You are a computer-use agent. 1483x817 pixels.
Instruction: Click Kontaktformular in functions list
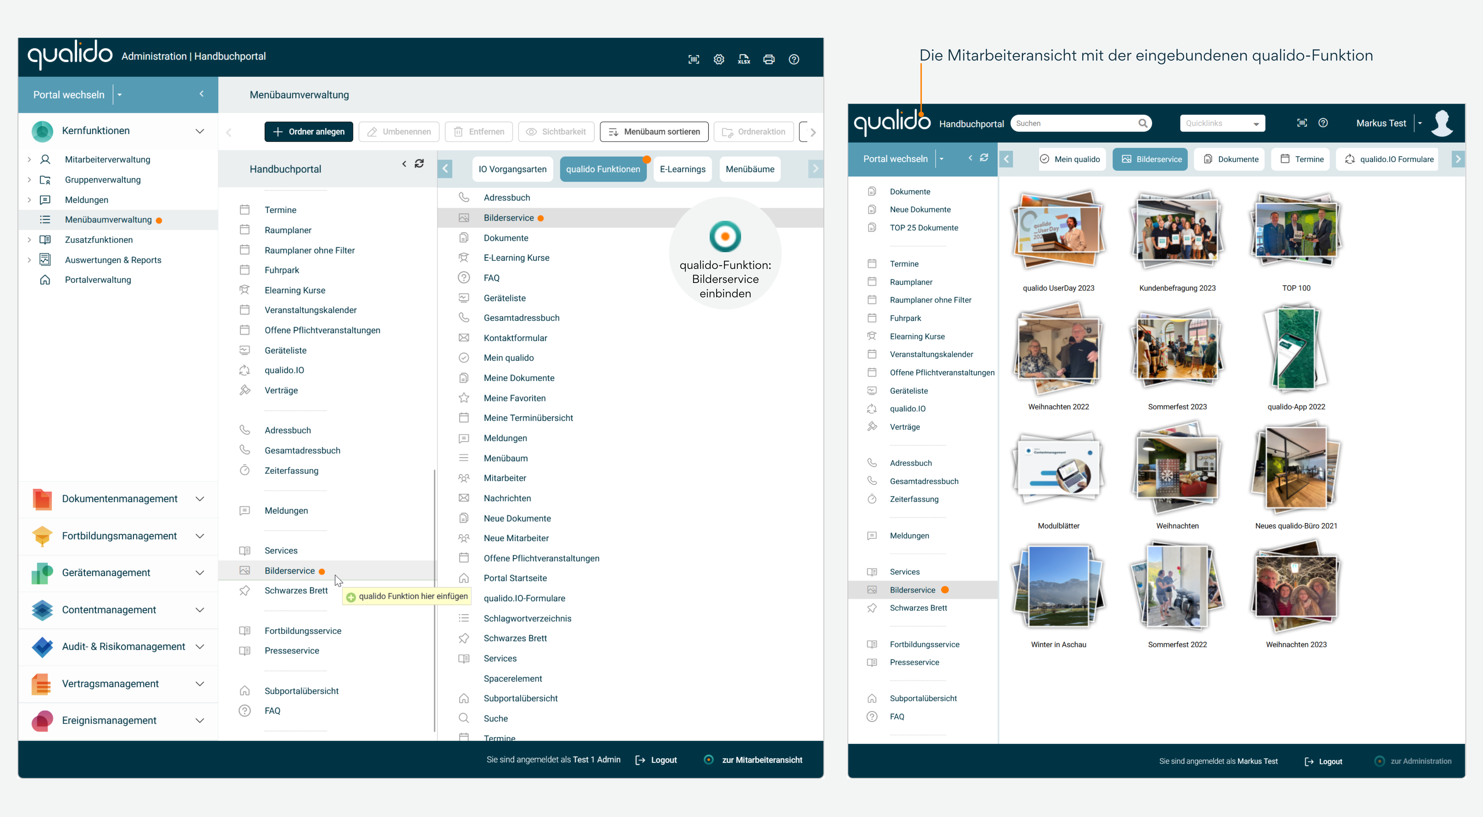[515, 338]
